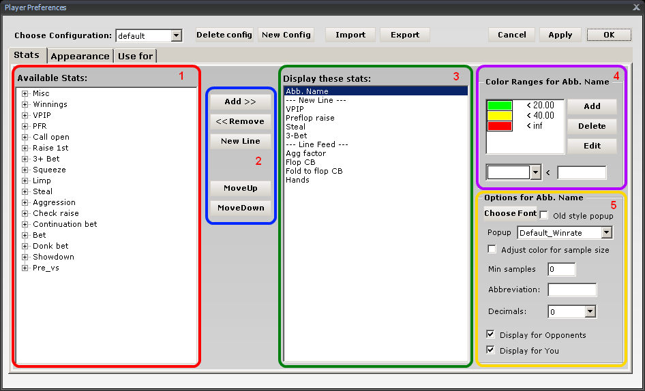
Task: Select the yellow < 40.00 color range
Action: [525, 116]
